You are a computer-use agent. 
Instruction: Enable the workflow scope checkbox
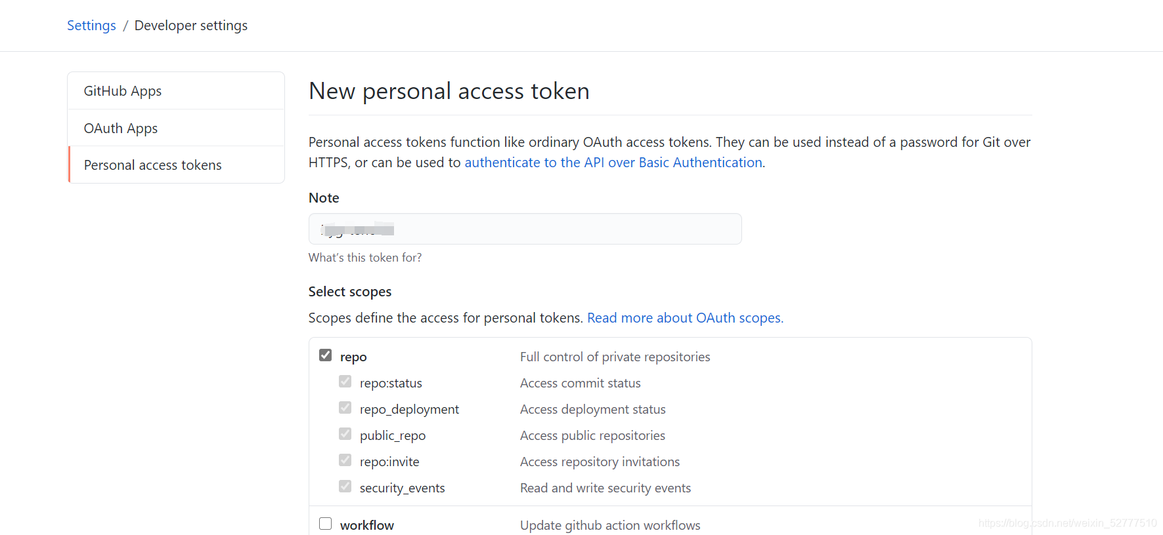click(326, 524)
